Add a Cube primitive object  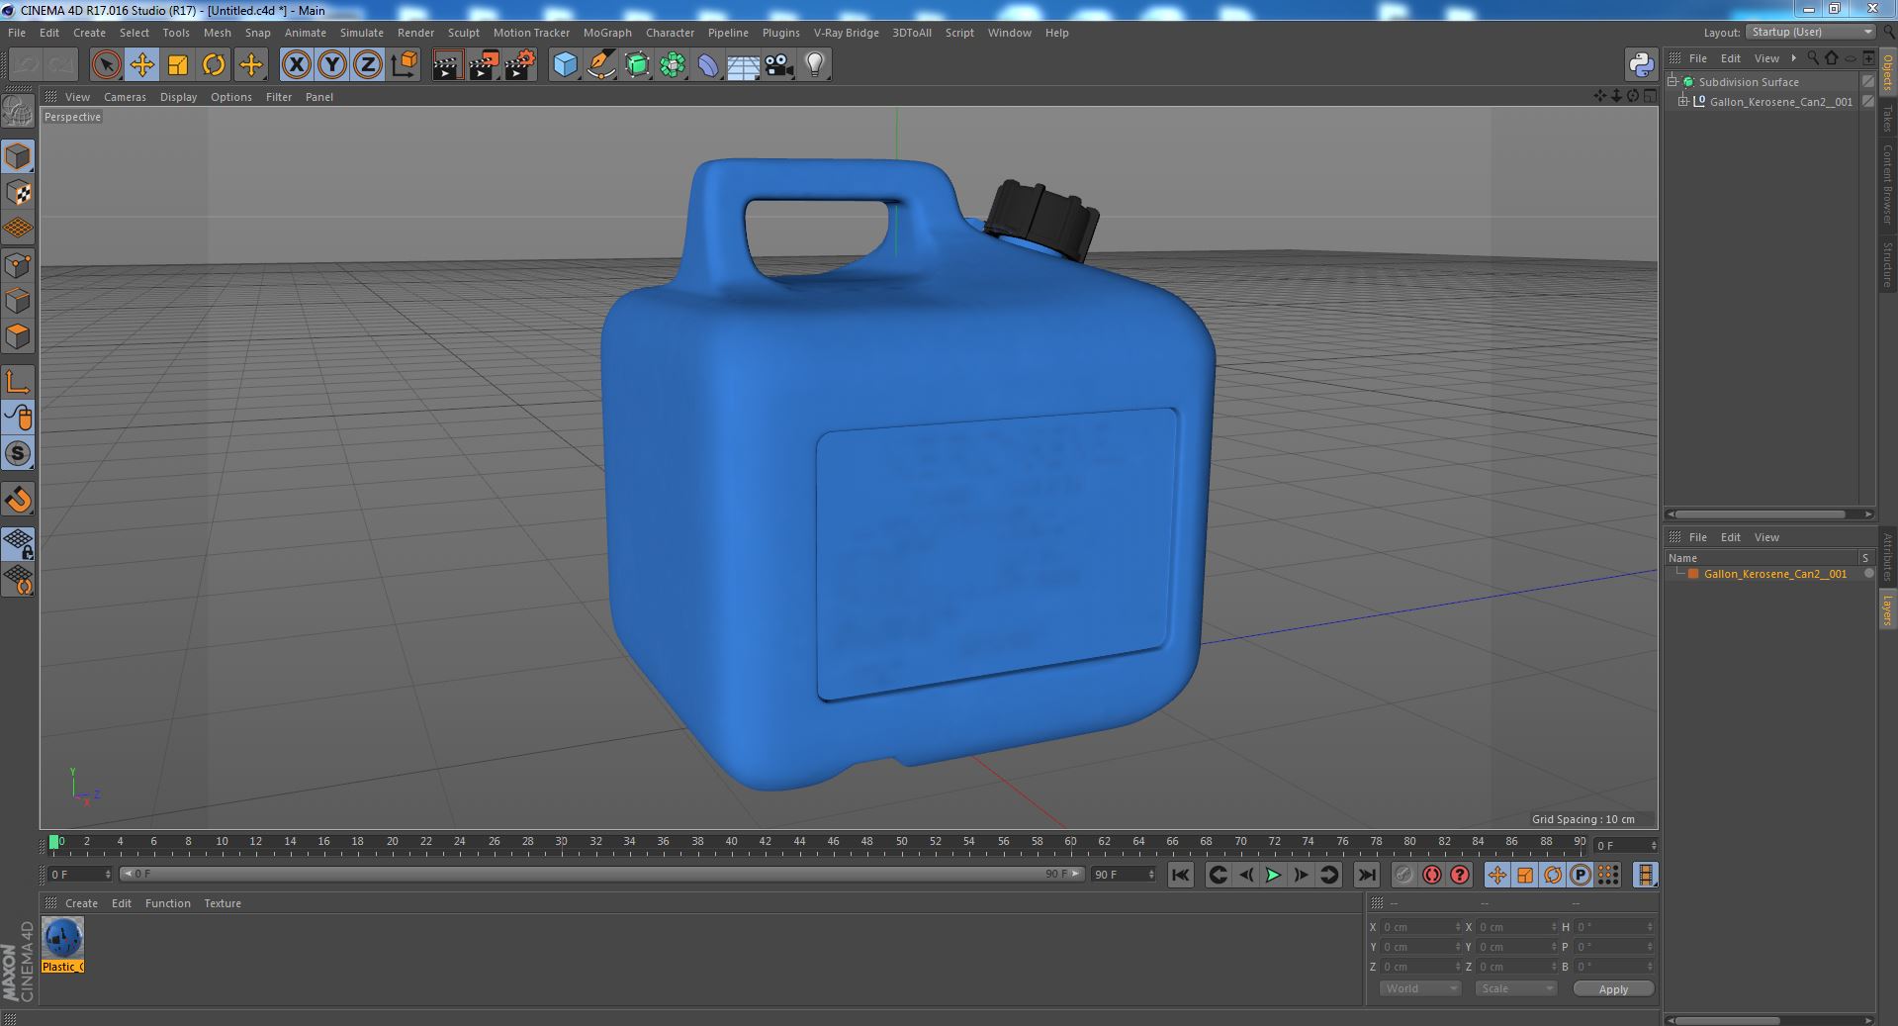click(565, 65)
